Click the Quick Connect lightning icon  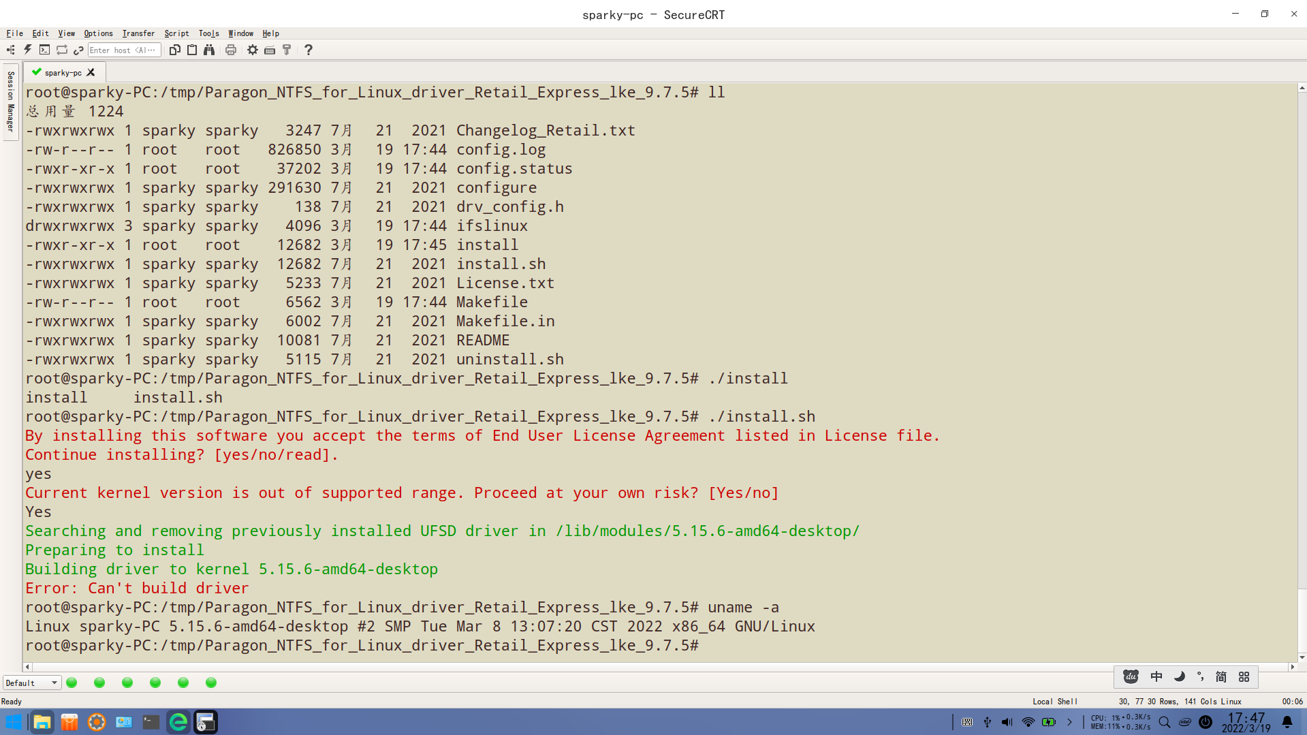point(28,50)
